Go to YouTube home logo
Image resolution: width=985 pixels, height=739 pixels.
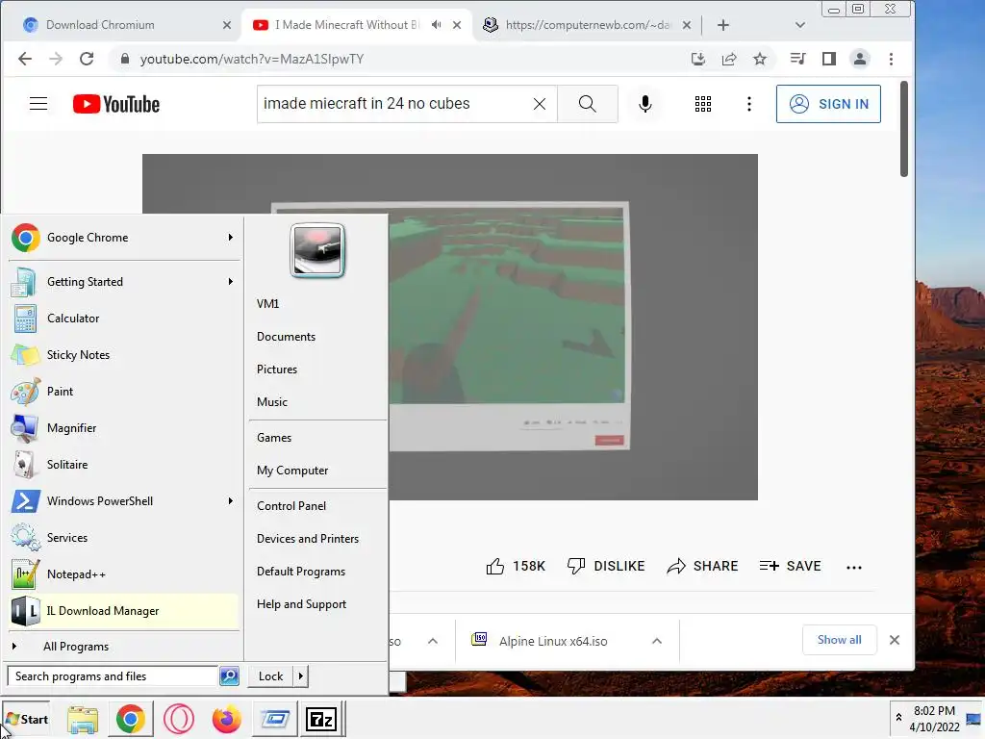[x=116, y=104]
